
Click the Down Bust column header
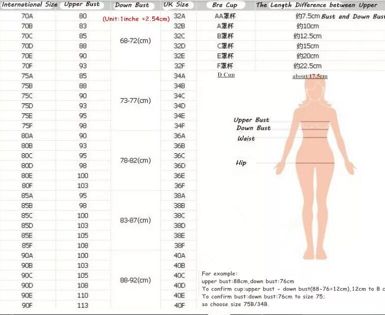[132, 5]
